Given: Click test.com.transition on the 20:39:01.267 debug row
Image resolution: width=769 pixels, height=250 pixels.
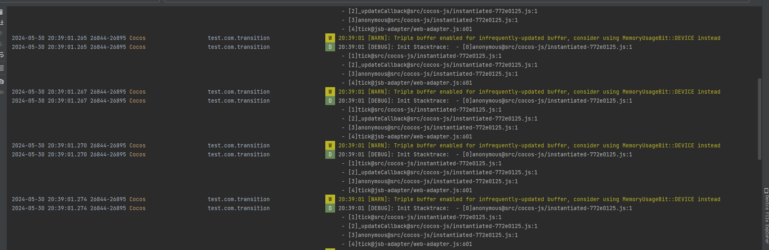Looking at the screenshot, I should (239, 101).
